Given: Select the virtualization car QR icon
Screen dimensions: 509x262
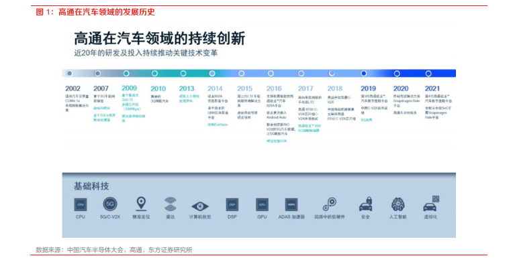Looking at the screenshot, I should coord(431,204).
